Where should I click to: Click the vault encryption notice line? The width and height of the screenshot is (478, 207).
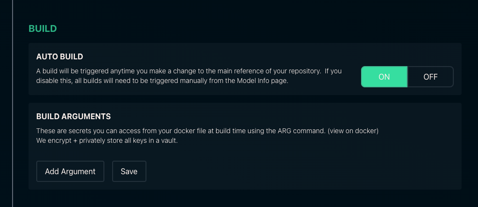[x=107, y=141]
